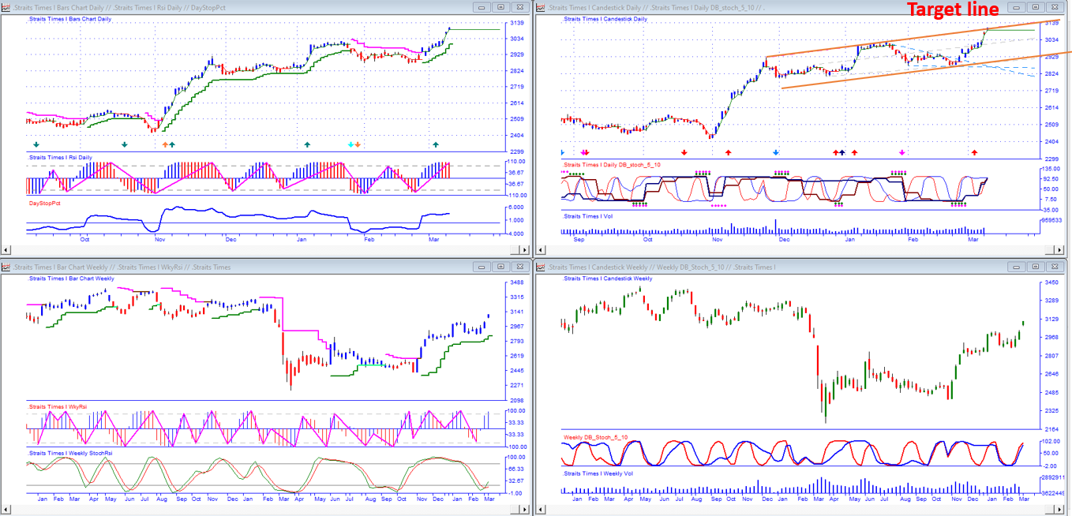This screenshot has height=516, width=1072.
Task: Close the Candlestick Daily window
Action: (1055, 7)
